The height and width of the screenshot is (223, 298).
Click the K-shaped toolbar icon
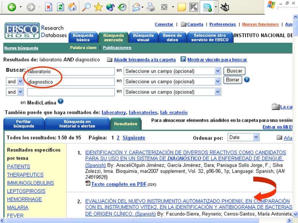pyautogui.click(x=194, y=7)
